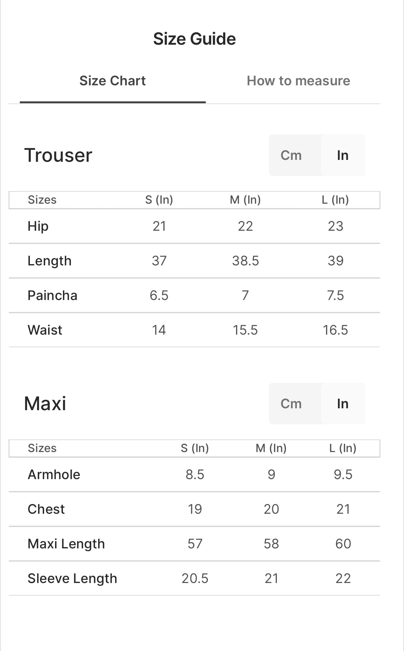The width and height of the screenshot is (404, 651).
Task: Select the Hip row label
Action: coord(38,226)
